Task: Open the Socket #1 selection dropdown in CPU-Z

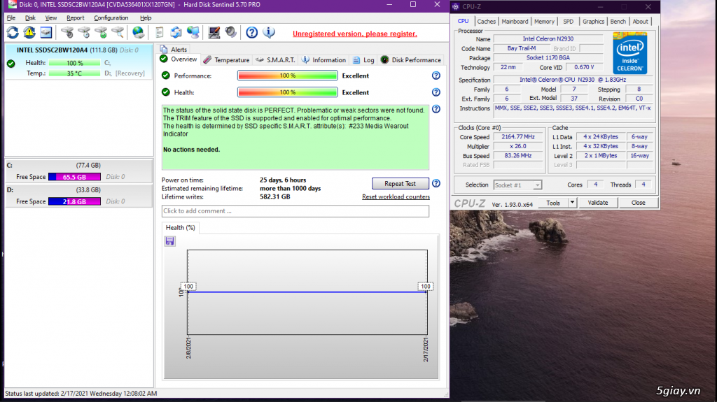Action: pos(518,185)
